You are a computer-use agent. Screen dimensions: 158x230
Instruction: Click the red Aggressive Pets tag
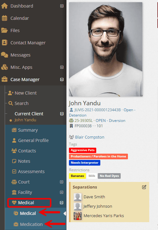pyautogui.click(x=83, y=150)
